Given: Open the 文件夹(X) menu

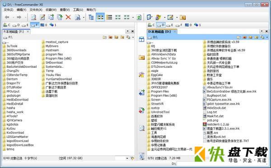Looking at the screenshot, I should [x=36, y=10].
